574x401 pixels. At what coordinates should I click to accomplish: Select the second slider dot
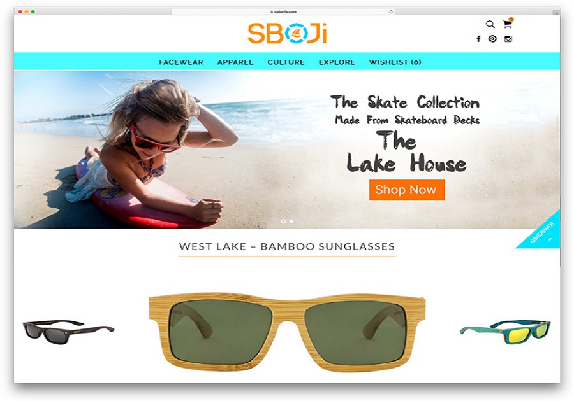[291, 222]
